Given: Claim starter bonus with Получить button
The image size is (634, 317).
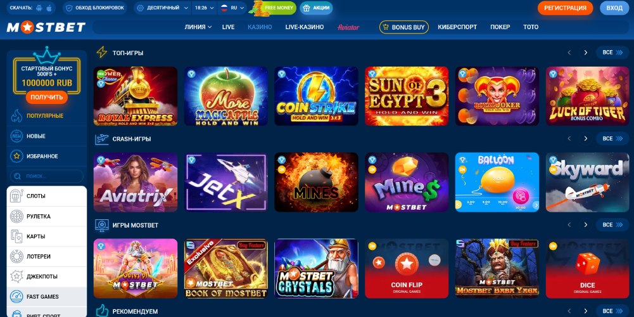Looking at the screenshot, I should point(46,97).
